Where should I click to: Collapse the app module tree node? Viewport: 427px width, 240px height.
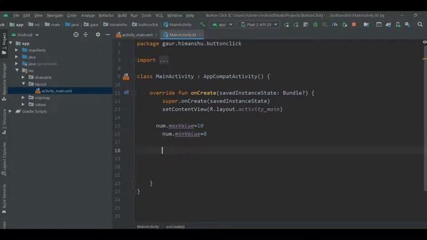point(11,43)
